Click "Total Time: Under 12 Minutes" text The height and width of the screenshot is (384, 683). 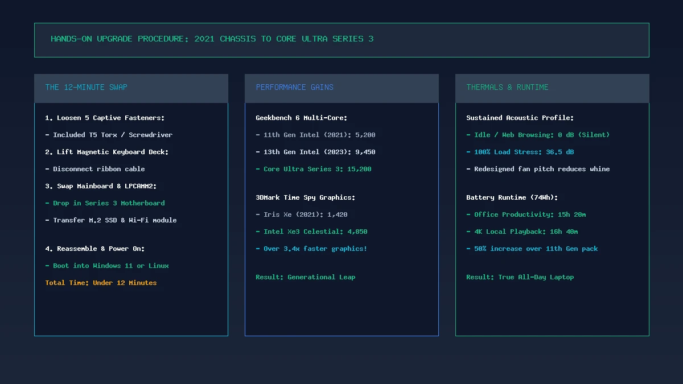(x=101, y=283)
